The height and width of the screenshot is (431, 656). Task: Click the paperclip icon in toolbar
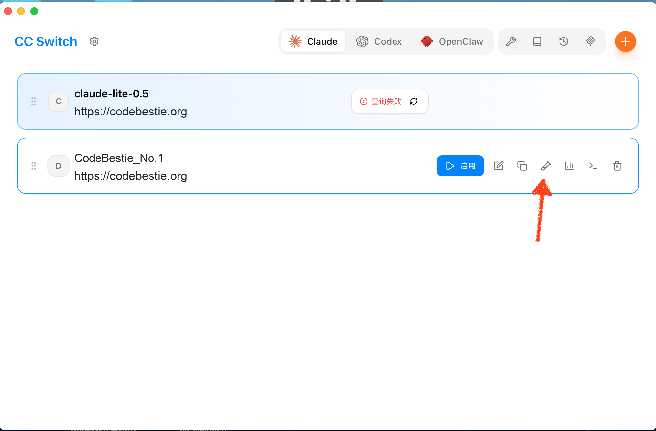click(x=590, y=41)
